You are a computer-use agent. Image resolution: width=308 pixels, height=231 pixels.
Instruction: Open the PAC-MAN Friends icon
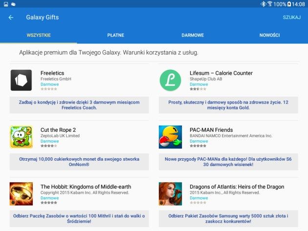[170, 137]
